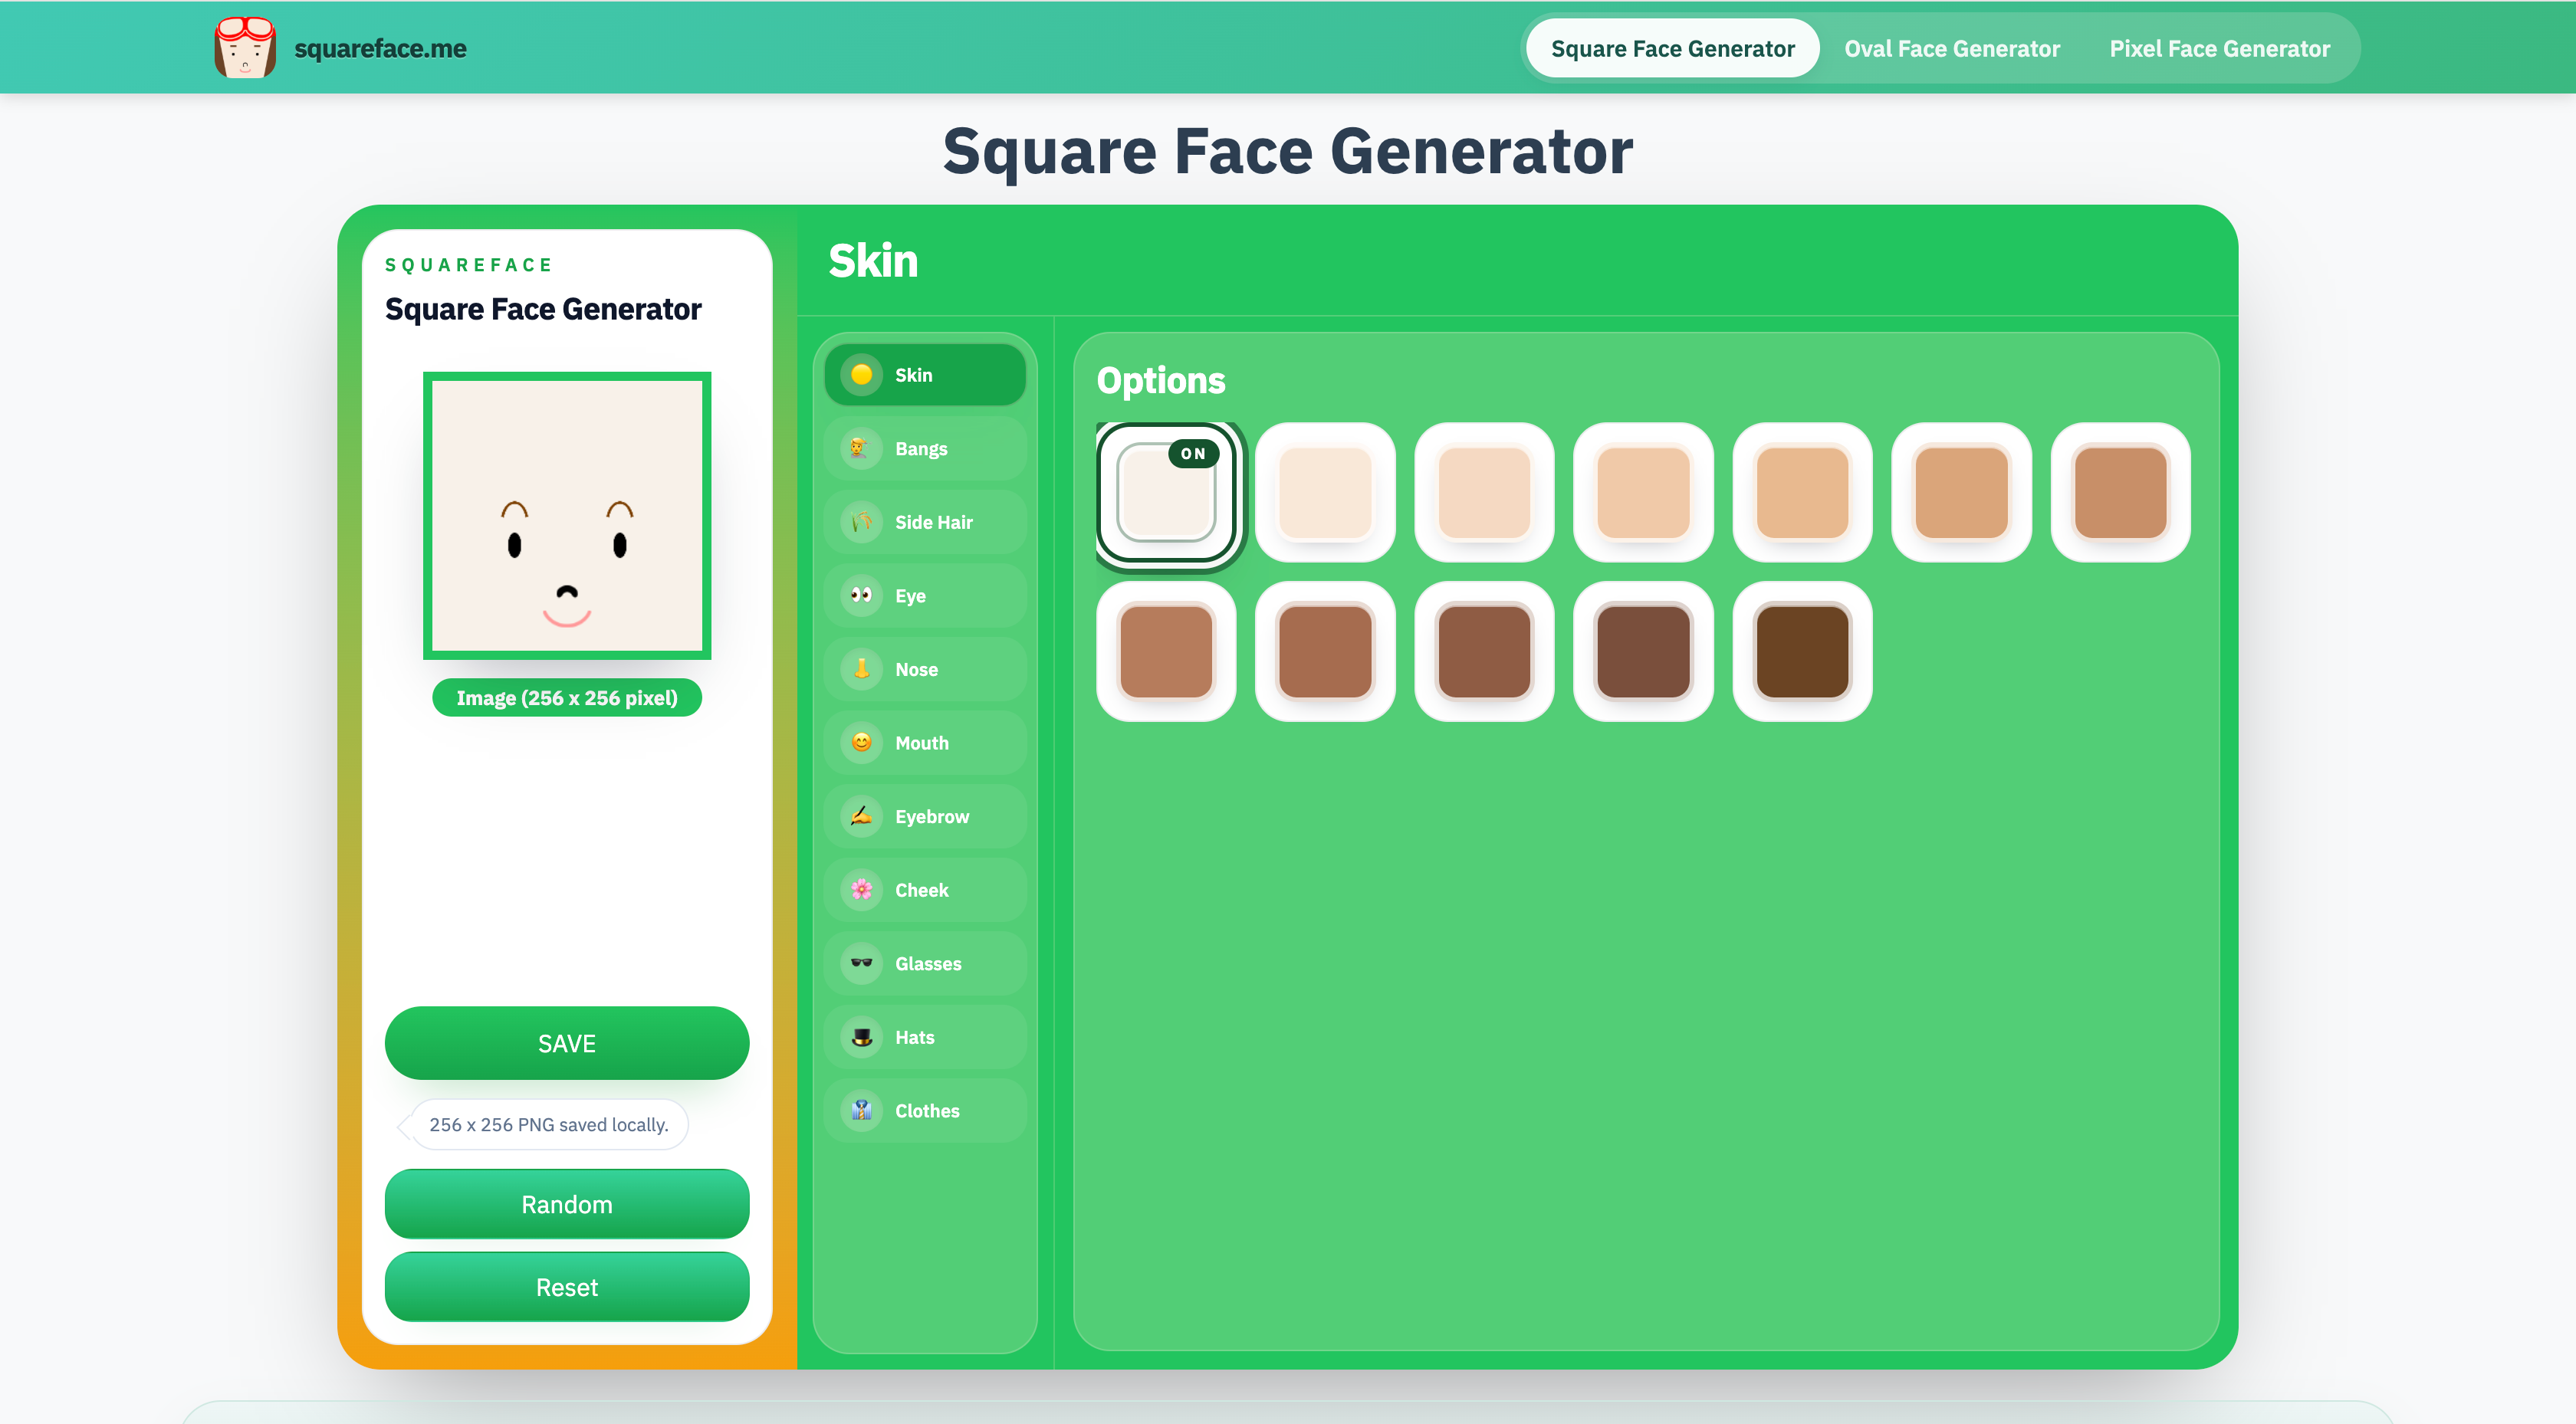This screenshot has height=1424, width=2576.
Task: Stay on the Square Face Generator tab
Action: [x=1671, y=47]
